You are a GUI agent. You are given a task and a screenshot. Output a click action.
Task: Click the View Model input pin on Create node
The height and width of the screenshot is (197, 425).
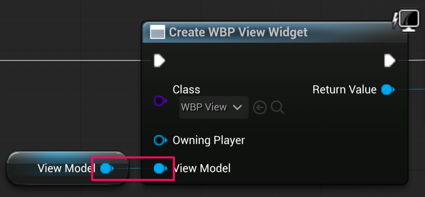point(160,168)
